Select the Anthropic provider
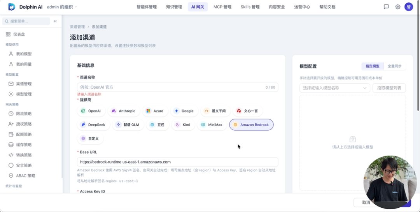Image resolution: width=420 pixels, height=212 pixels. pyautogui.click(x=124, y=111)
